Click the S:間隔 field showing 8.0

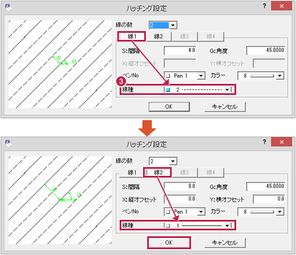[180, 186]
